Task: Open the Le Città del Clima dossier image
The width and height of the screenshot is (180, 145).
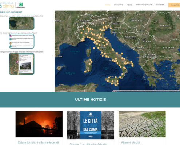Action: (91, 125)
